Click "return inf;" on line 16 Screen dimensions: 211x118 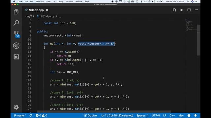pyautogui.click(x=66, y=64)
